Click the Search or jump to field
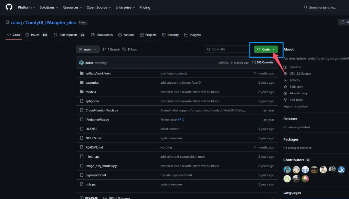Screen dimensions: 349x199 (325, 7)
